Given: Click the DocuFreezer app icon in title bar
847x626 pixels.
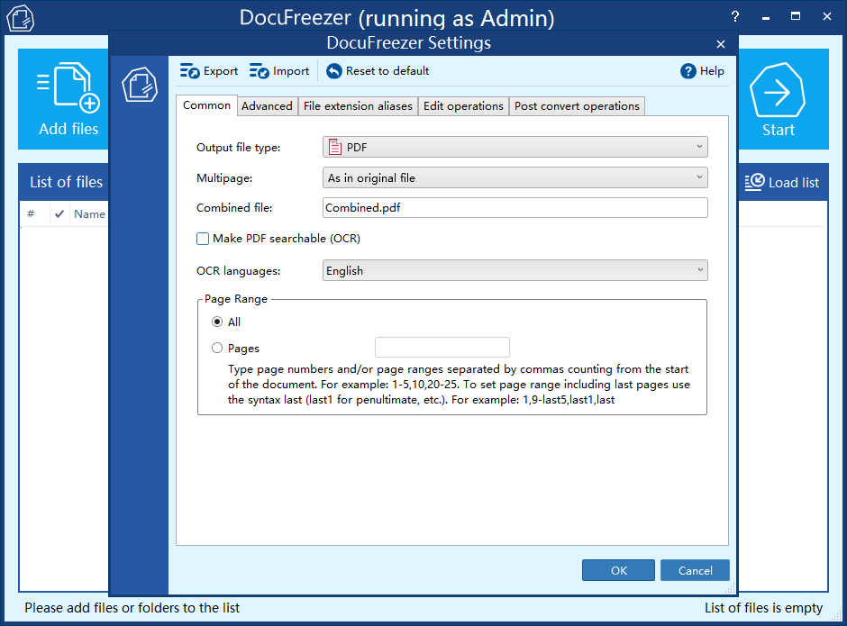Looking at the screenshot, I should click(21, 18).
